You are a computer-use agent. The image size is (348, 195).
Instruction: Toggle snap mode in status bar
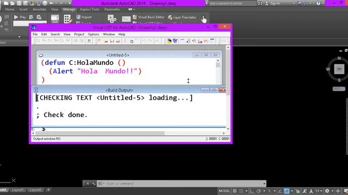pos(241,191)
